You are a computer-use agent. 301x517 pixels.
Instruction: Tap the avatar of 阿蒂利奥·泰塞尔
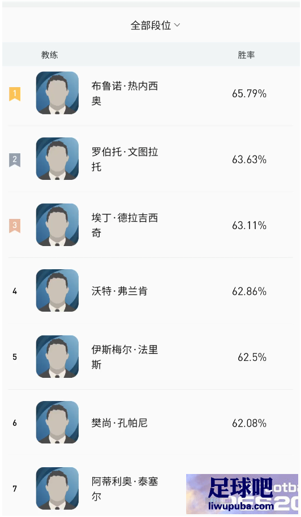pos(57,488)
